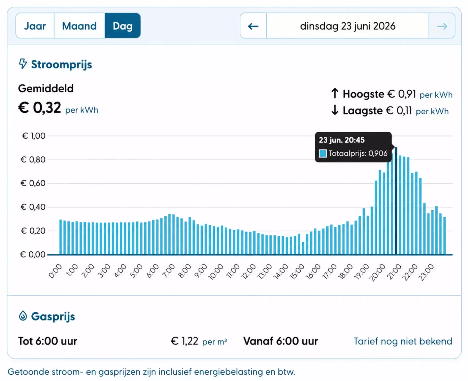
Task: Click the Vanaf 6:00 uur label
Action: [x=281, y=341]
